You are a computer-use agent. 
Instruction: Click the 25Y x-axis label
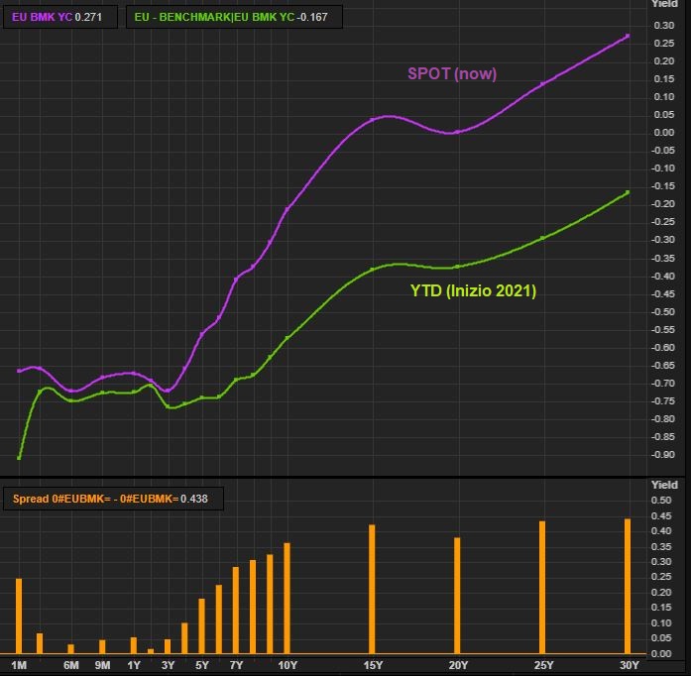click(543, 665)
